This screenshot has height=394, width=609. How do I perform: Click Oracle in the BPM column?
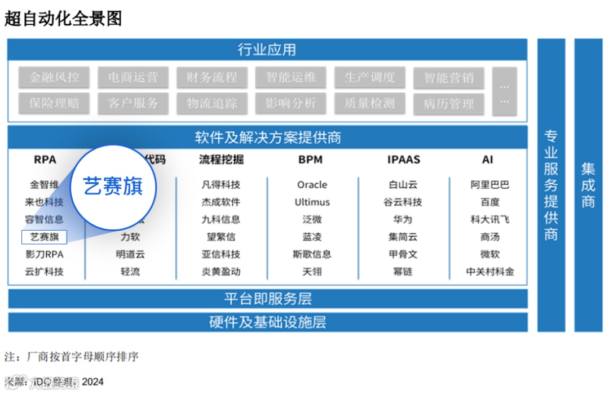point(312,185)
